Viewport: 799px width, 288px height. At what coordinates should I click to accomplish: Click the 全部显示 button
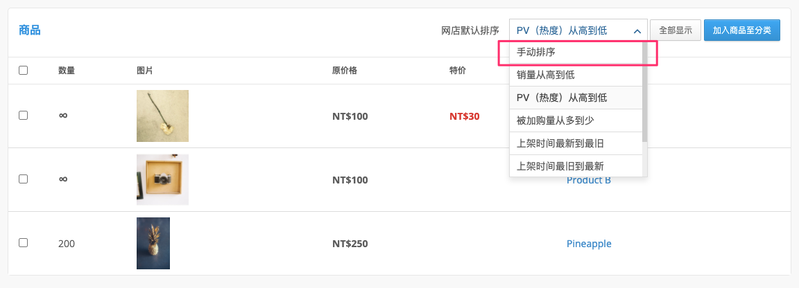coord(676,30)
